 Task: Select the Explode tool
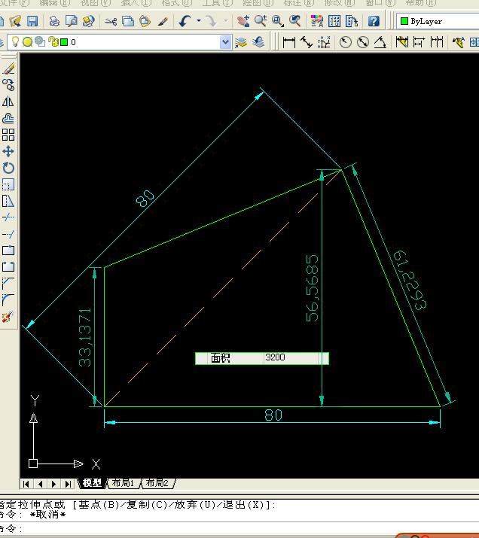click(8, 317)
